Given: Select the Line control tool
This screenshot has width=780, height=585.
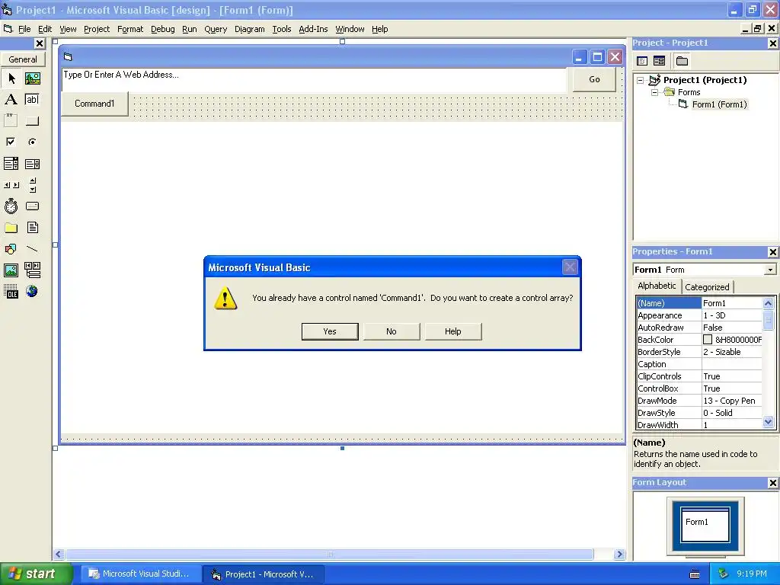Looking at the screenshot, I should click(32, 249).
